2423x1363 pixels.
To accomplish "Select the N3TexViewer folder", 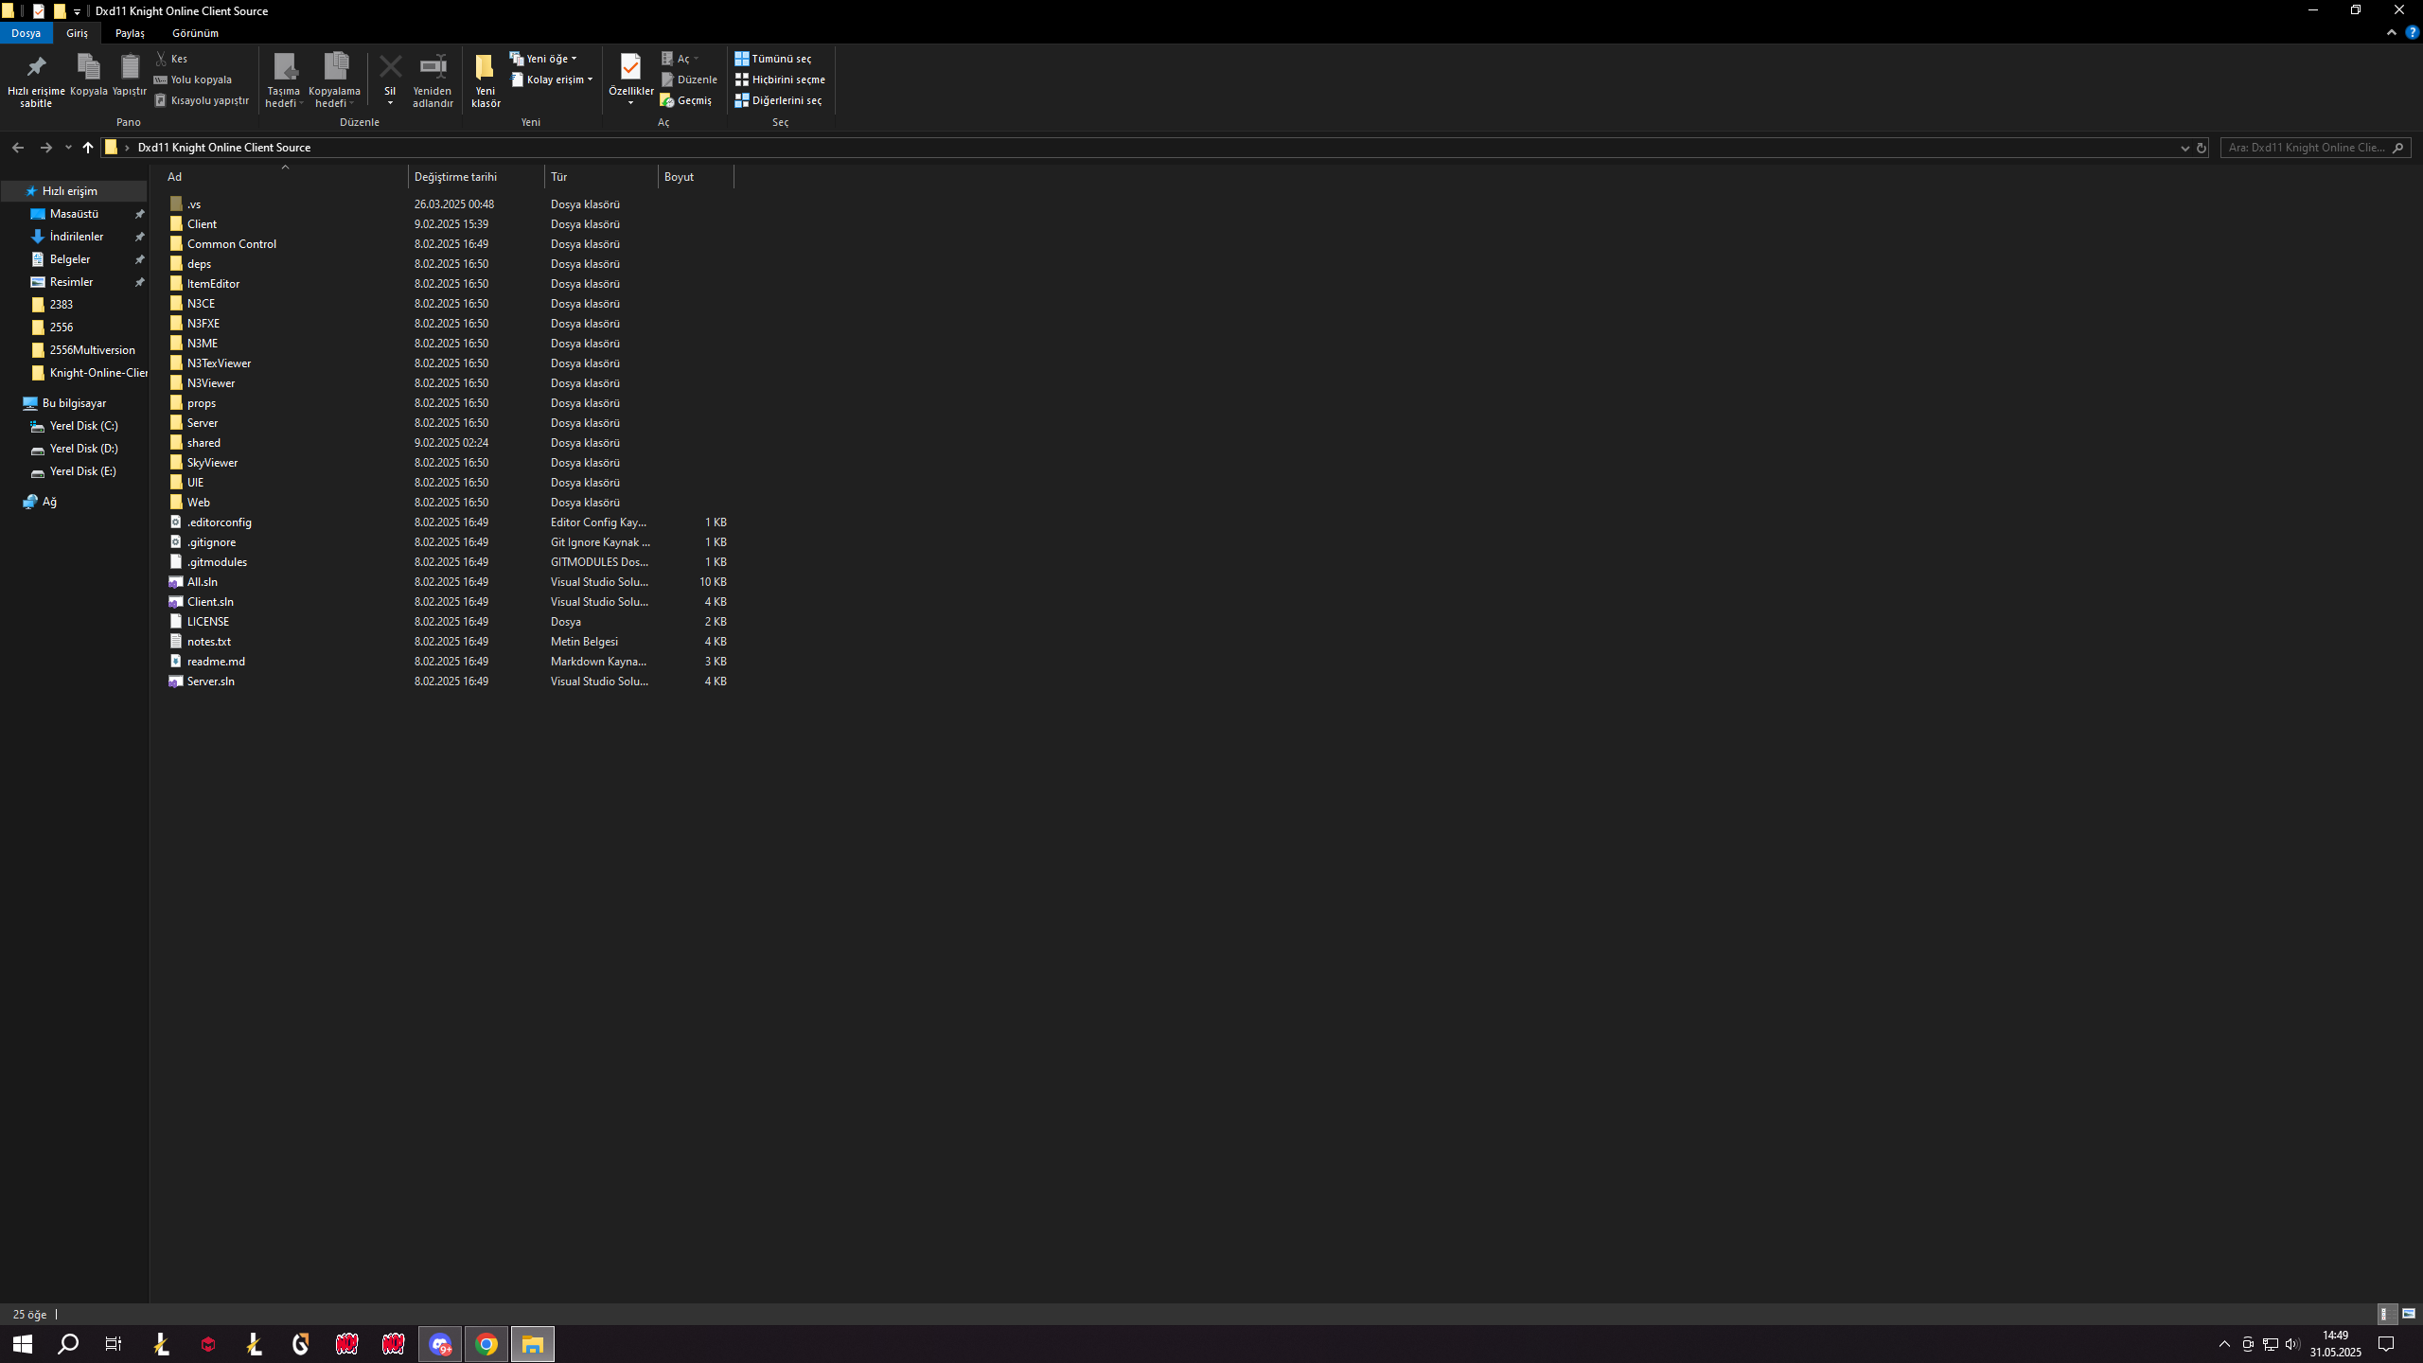I will (x=219, y=363).
